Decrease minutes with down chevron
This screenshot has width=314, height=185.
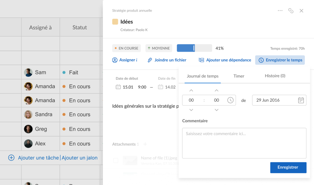[x=216, y=110]
